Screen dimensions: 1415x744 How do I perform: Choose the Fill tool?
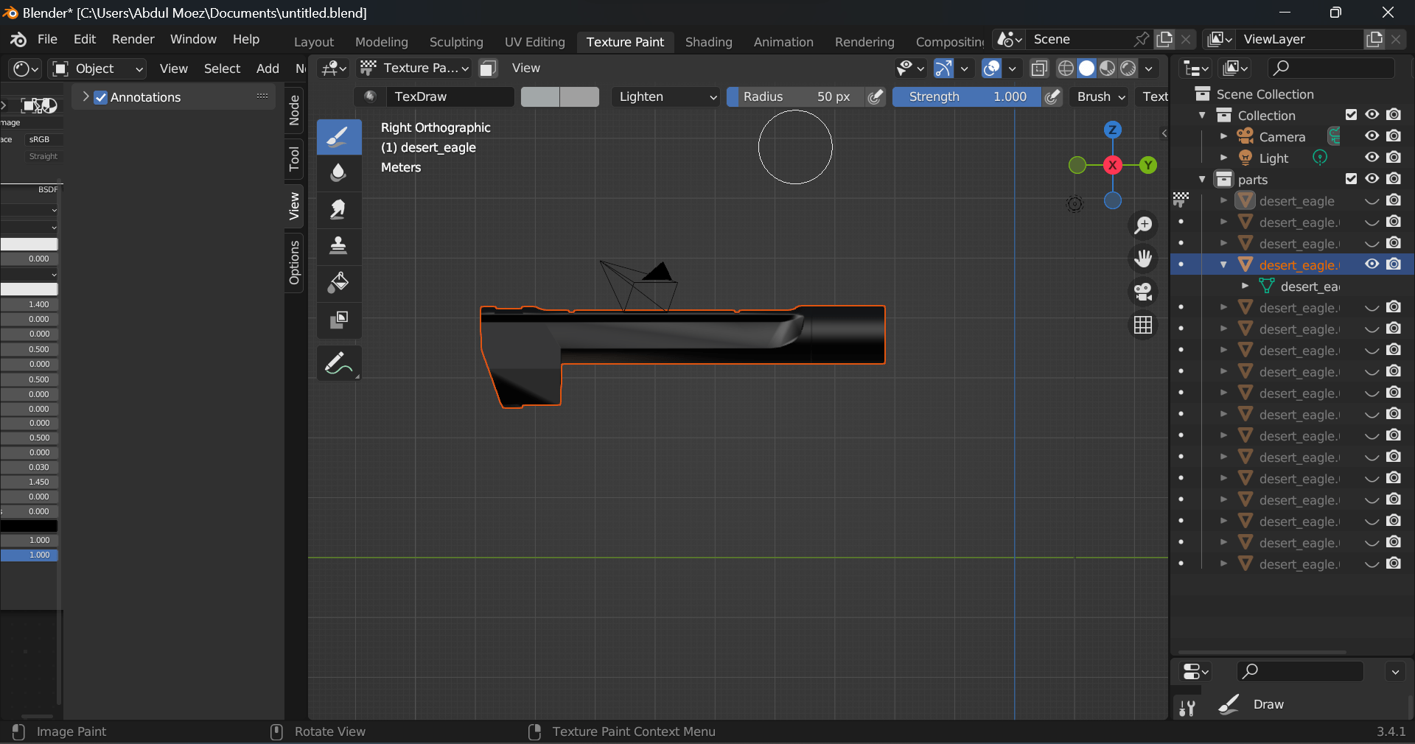[x=338, y=284]
